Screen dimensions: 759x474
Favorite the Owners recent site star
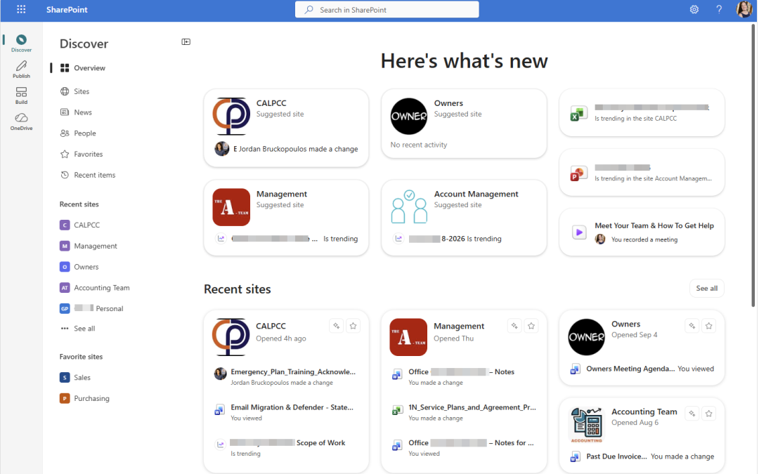[x=708, y=326]
